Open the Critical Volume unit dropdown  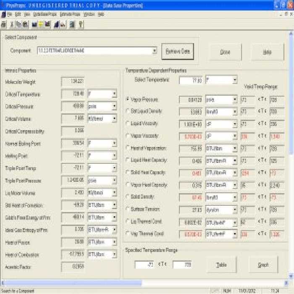[x=114, y=118]
